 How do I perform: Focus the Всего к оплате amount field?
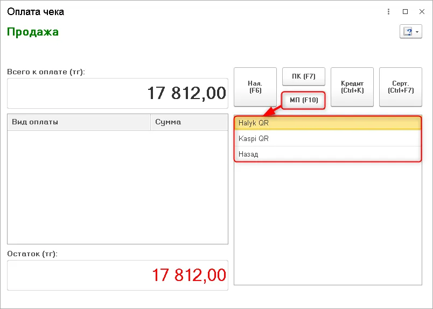tap(117, 93)
